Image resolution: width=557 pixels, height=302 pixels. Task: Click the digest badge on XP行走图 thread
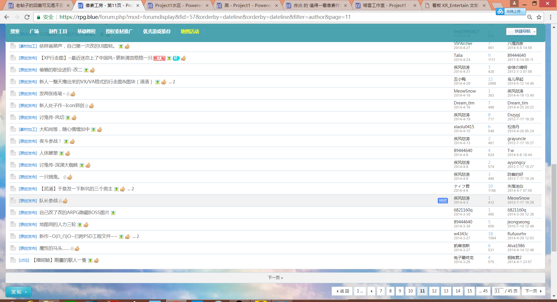point(176,58)
